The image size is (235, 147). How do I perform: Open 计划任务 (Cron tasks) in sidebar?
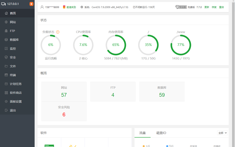click(x=16, y=84)
